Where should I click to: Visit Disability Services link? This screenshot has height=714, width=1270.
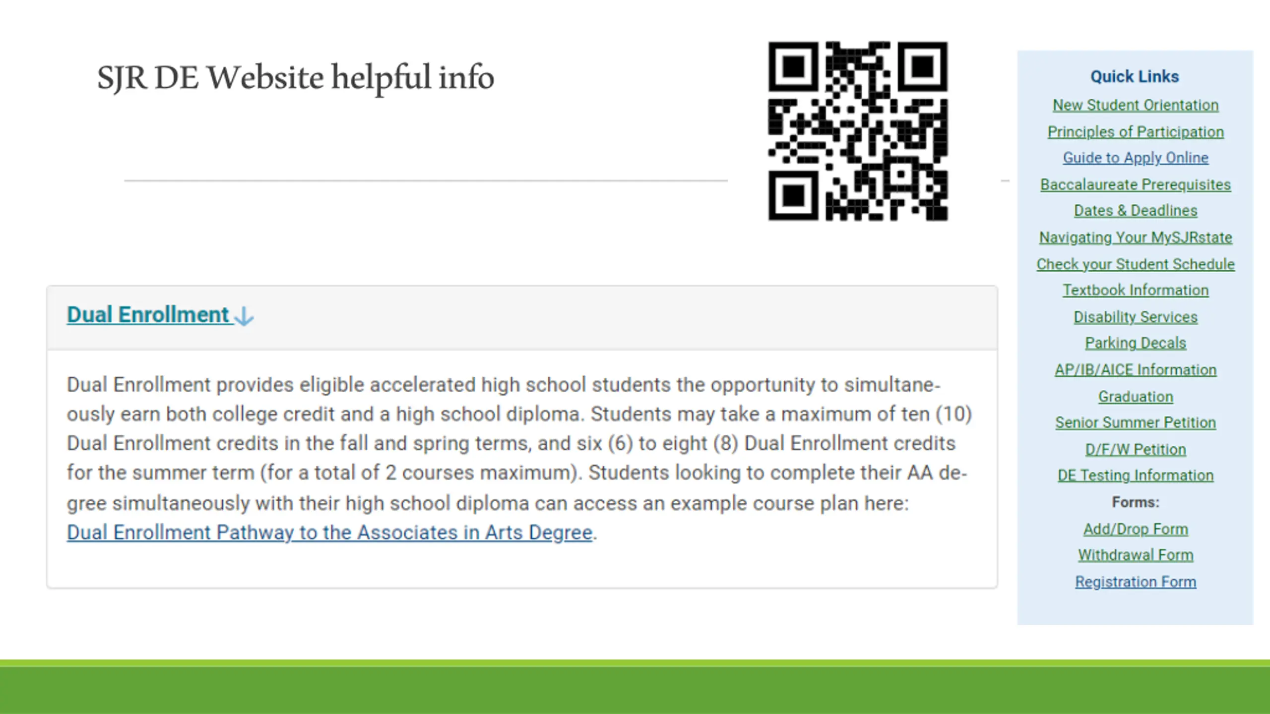click(1136, 317)
